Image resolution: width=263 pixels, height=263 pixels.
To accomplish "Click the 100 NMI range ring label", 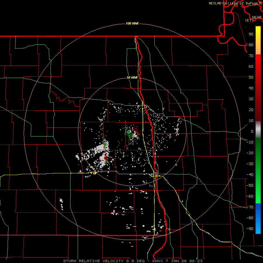I will coord(132,23).
